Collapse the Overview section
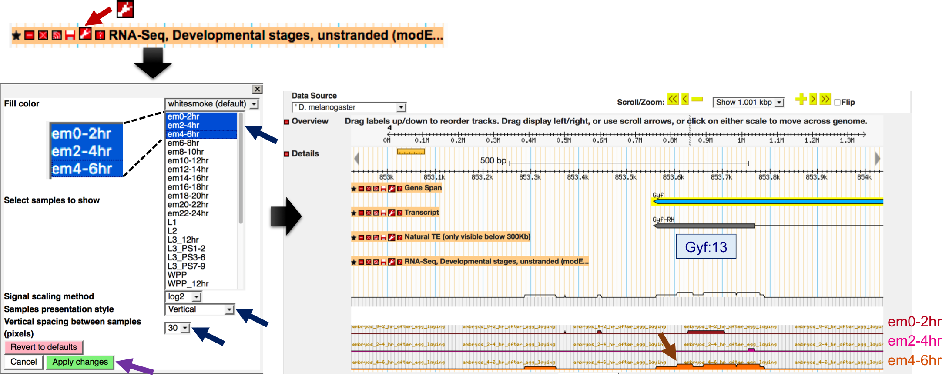This screenshot has height=386, width=949. [286, 122]
